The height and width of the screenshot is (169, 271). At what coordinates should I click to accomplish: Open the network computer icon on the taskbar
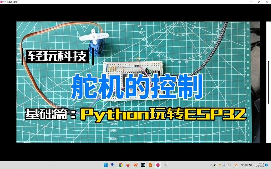pyautogui.click(x=113, y=165)
